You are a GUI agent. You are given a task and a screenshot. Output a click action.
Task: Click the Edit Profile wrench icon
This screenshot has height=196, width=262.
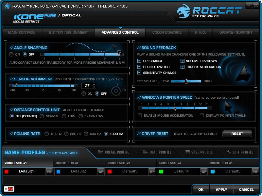click(229, 152)
